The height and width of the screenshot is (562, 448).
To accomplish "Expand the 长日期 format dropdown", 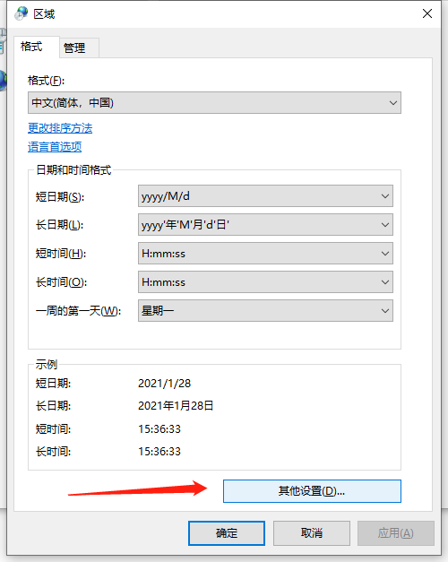I will [x=265, y=225].
